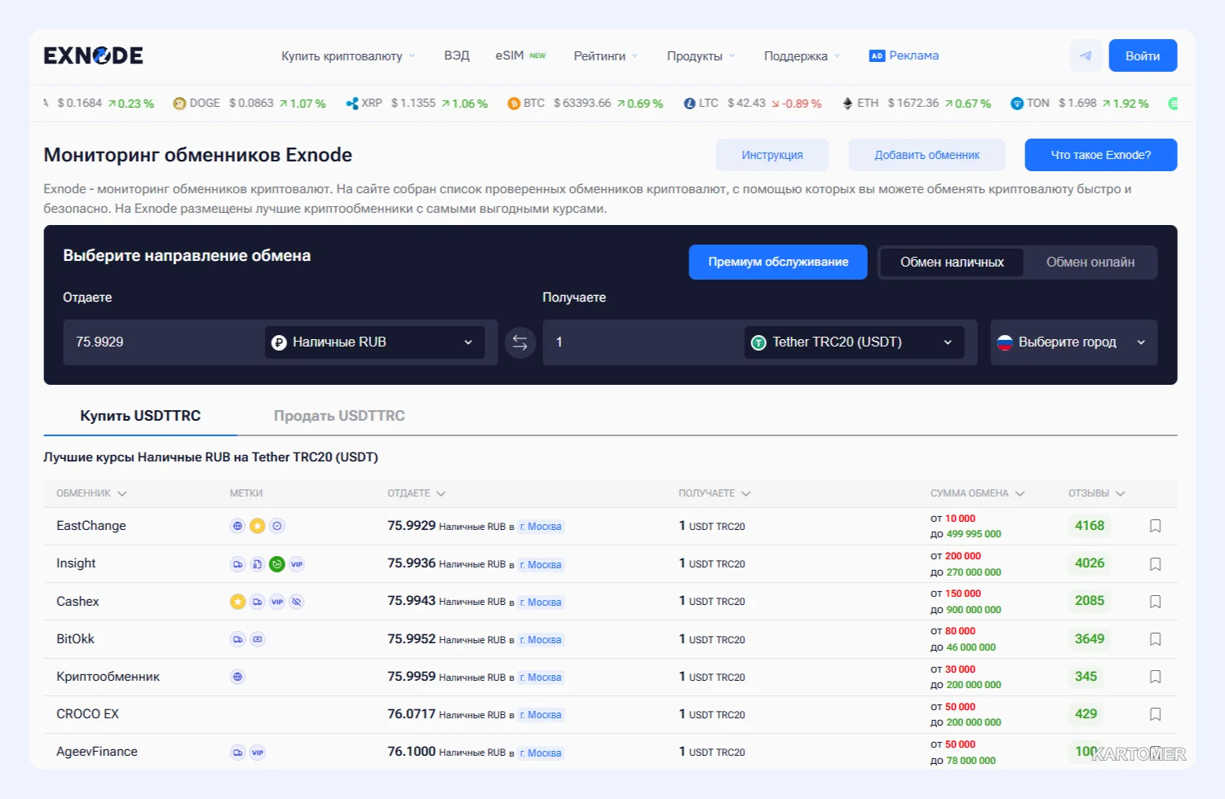The image size is (1225, 799).
Task: Open the Tether TRC20 (USDT) currency dropdown
Action: click(x=855, y=342)
